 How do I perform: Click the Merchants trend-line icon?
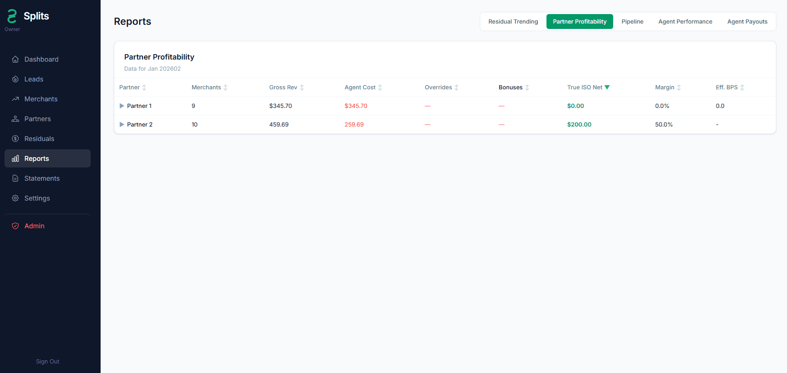(15, 99)
